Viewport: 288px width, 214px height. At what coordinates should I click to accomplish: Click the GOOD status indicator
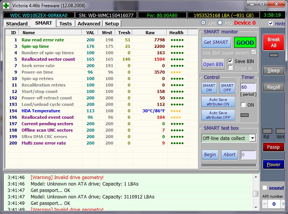pos(245,42)
